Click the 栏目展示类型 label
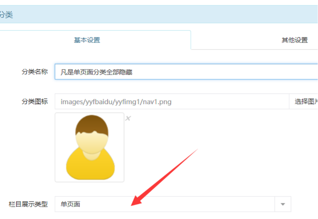Viewport: 318px width, 219px height. click(28, 204)
